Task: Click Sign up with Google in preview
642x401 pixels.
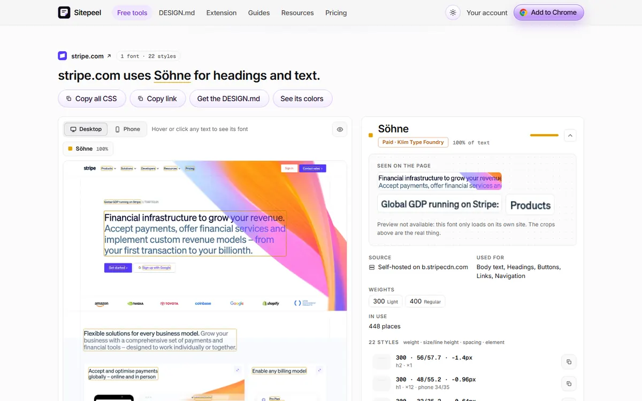Action: point(155,268)
